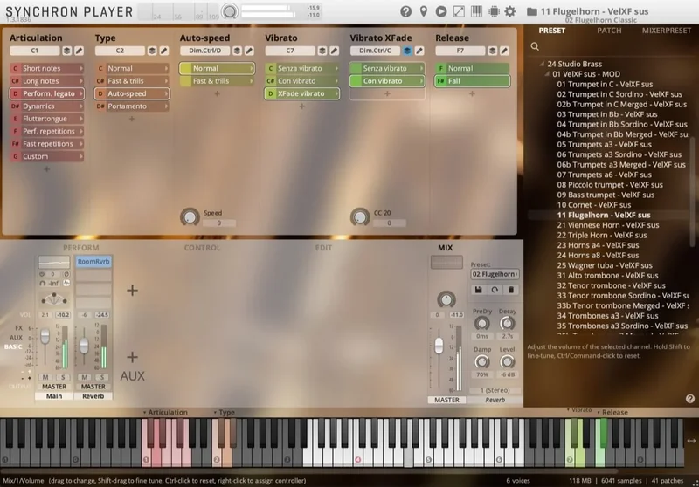Click the pencil edit icon under Auto-speed
This screenshot has width=699, height=487.
coord(249,51)
